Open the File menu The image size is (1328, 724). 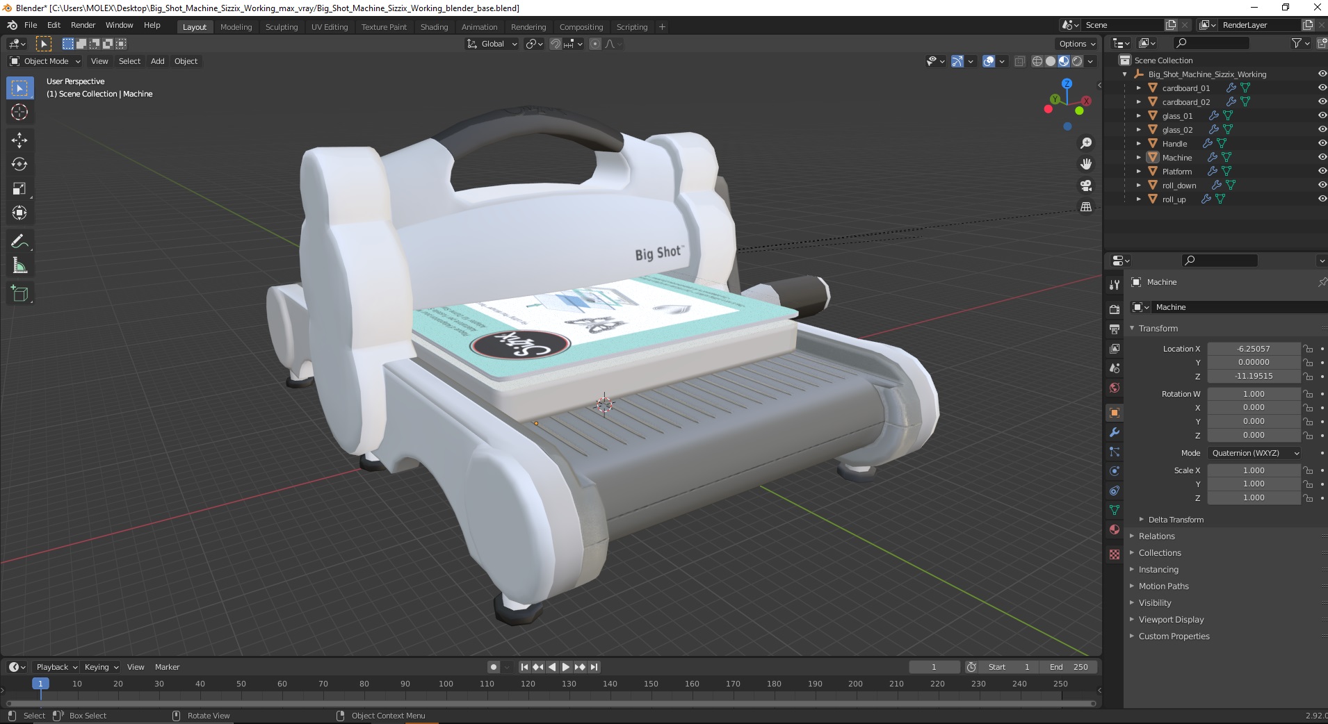[31, 25]
